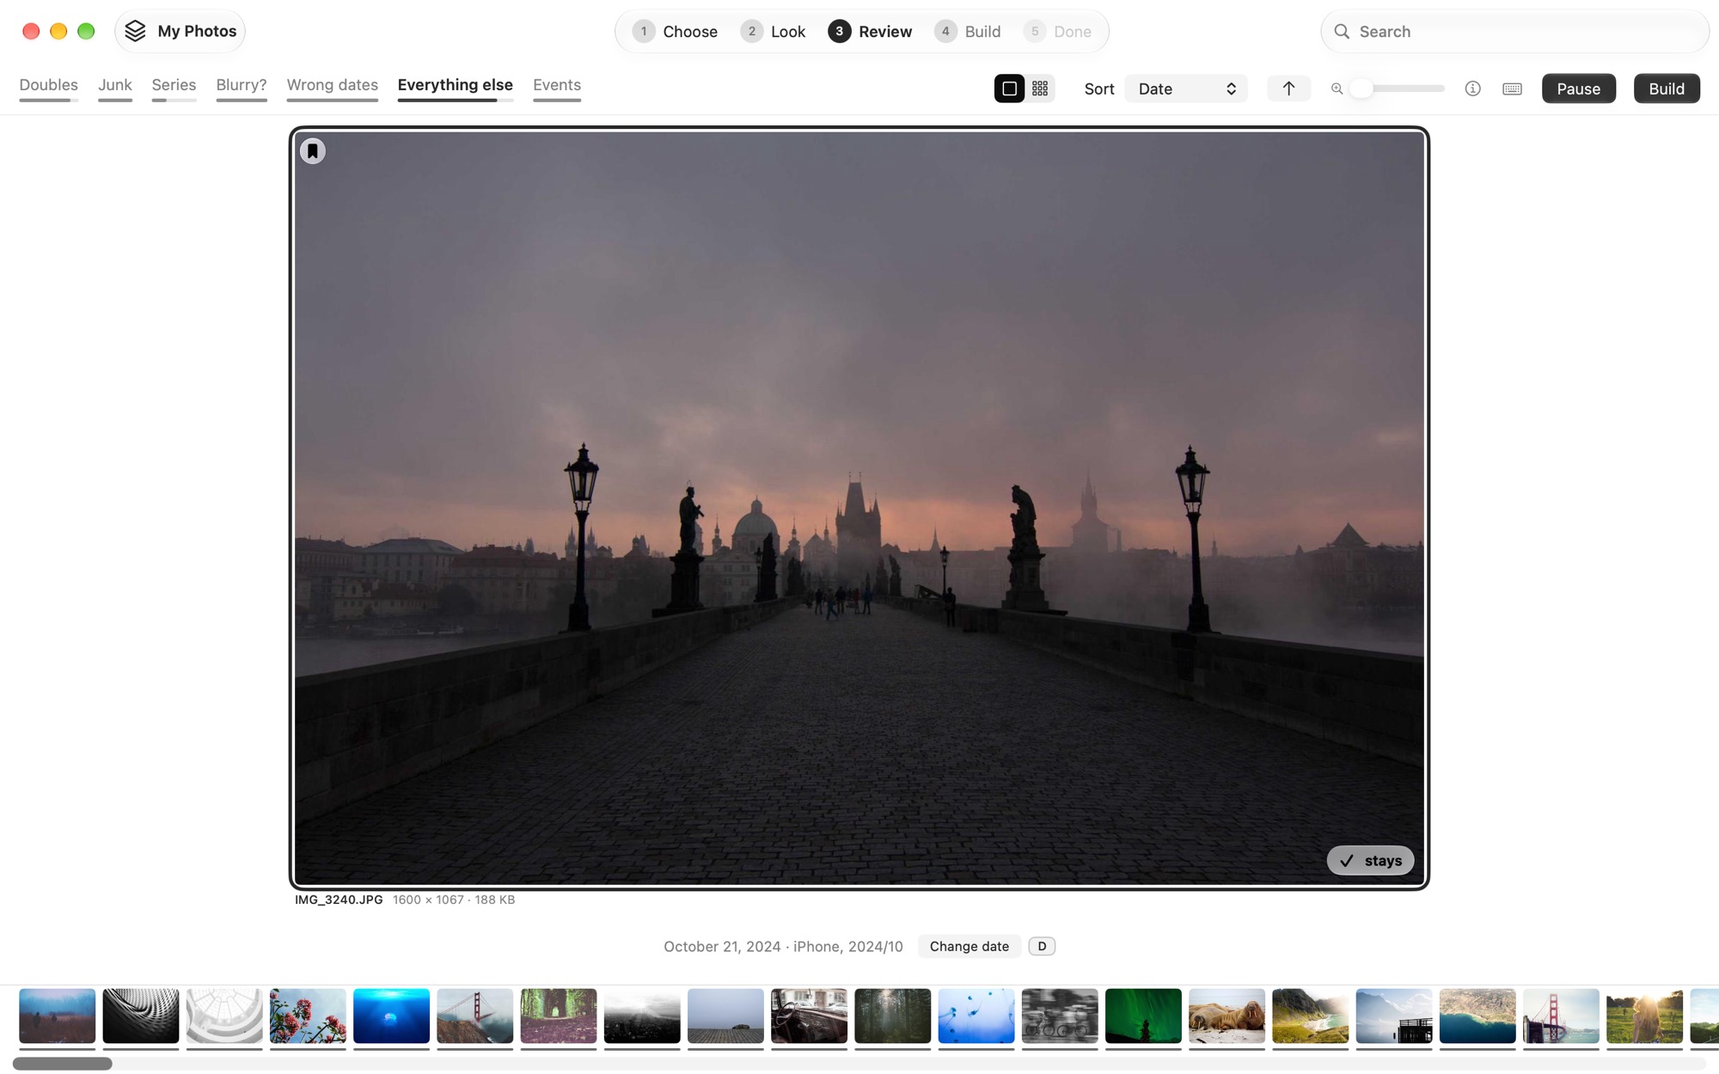Viewport: 1719px width, 1074px height.
Task: Click the main Charles Bridge photo
Action: pyautogui.click(x=859, y=508)
